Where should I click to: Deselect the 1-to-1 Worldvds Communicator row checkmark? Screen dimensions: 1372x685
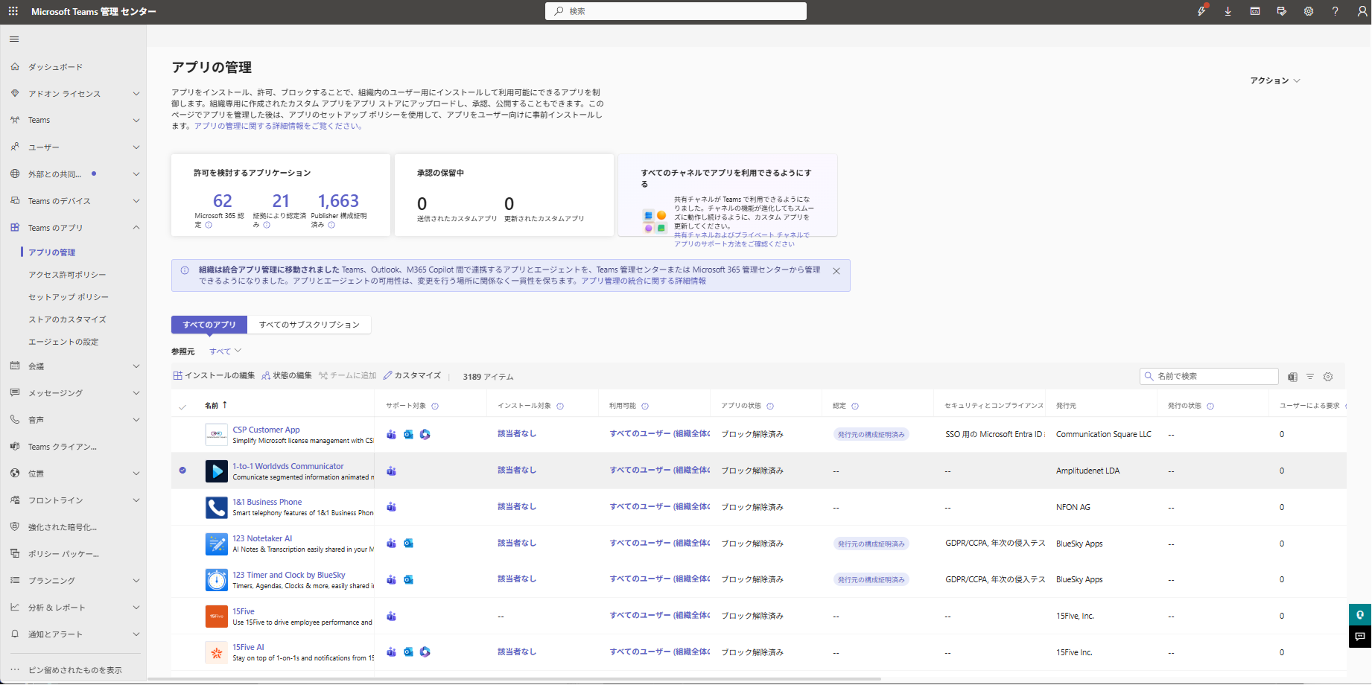click(182, 471)
